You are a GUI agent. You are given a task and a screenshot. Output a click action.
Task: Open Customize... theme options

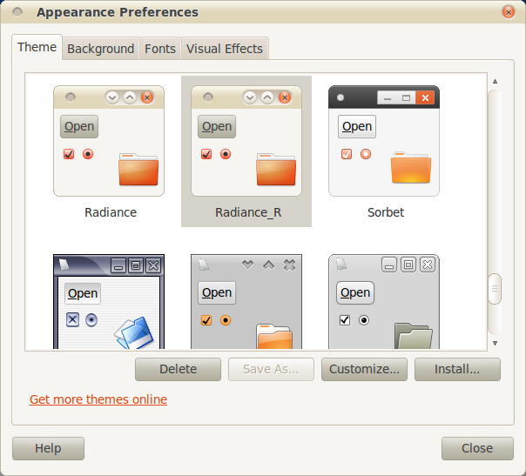(x=364, y=369)
